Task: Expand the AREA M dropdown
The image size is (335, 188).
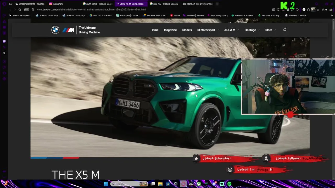Action: (231, 30)
